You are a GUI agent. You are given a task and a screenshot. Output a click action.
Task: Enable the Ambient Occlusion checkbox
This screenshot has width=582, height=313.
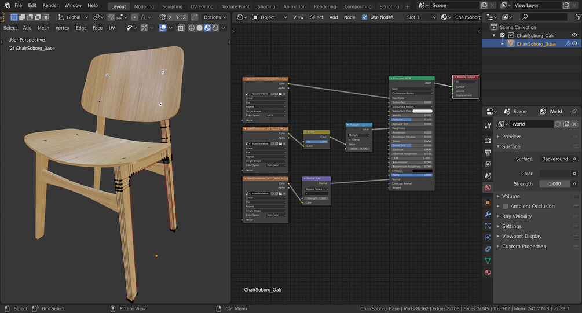tap(506, 206)
